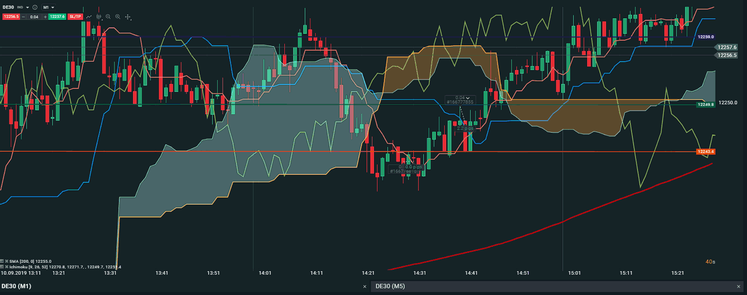Increase volume with the plus button
747x295 pixels.
45,17
